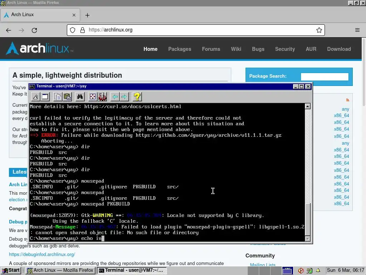Open Mailing Lists community link
366x275 pixels.
coord(263,265)
